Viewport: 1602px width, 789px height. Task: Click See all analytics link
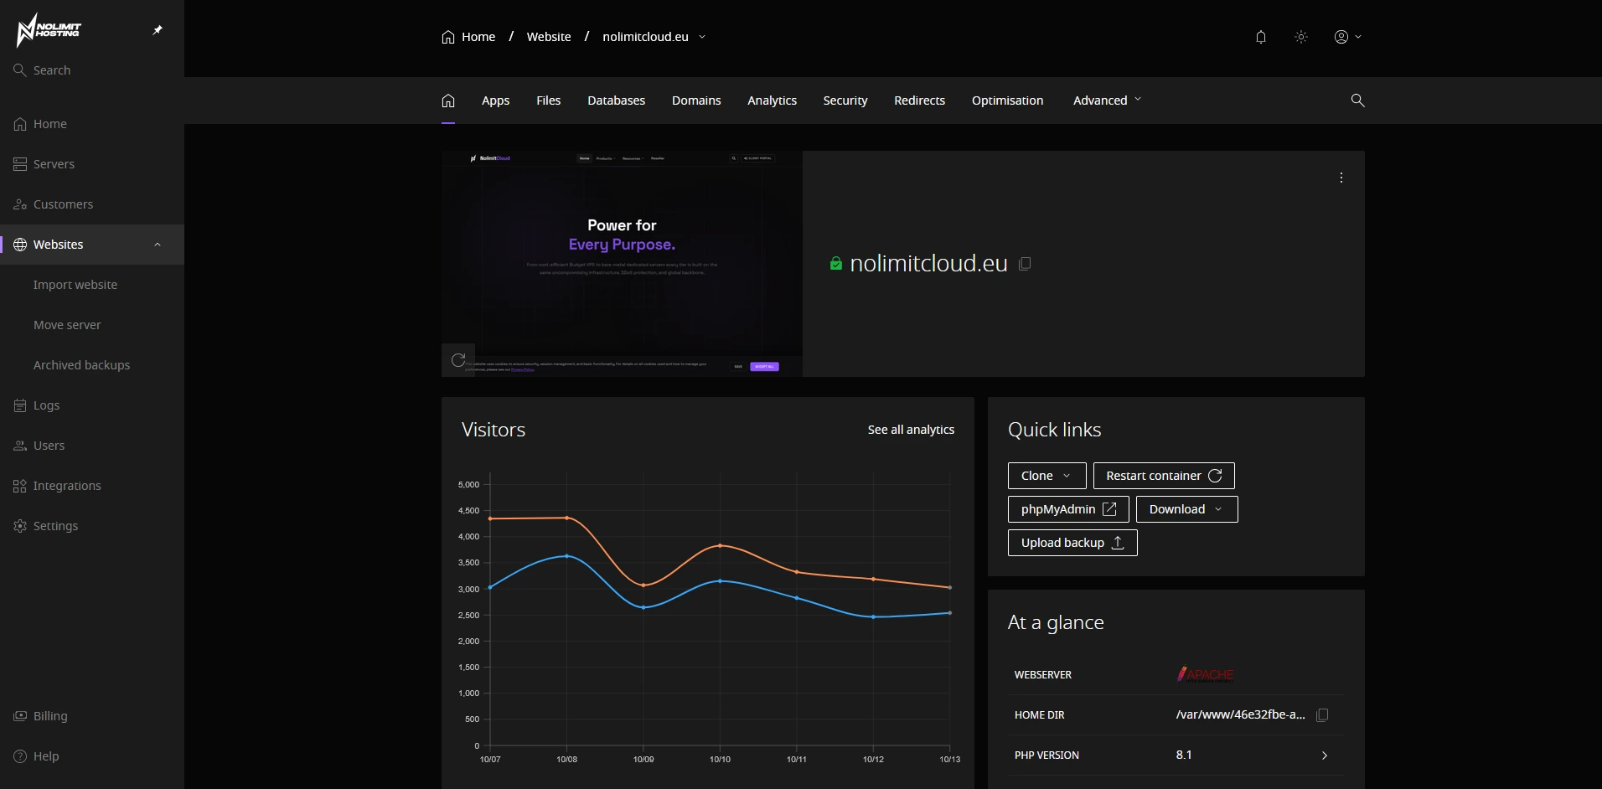tap(911, 430)
